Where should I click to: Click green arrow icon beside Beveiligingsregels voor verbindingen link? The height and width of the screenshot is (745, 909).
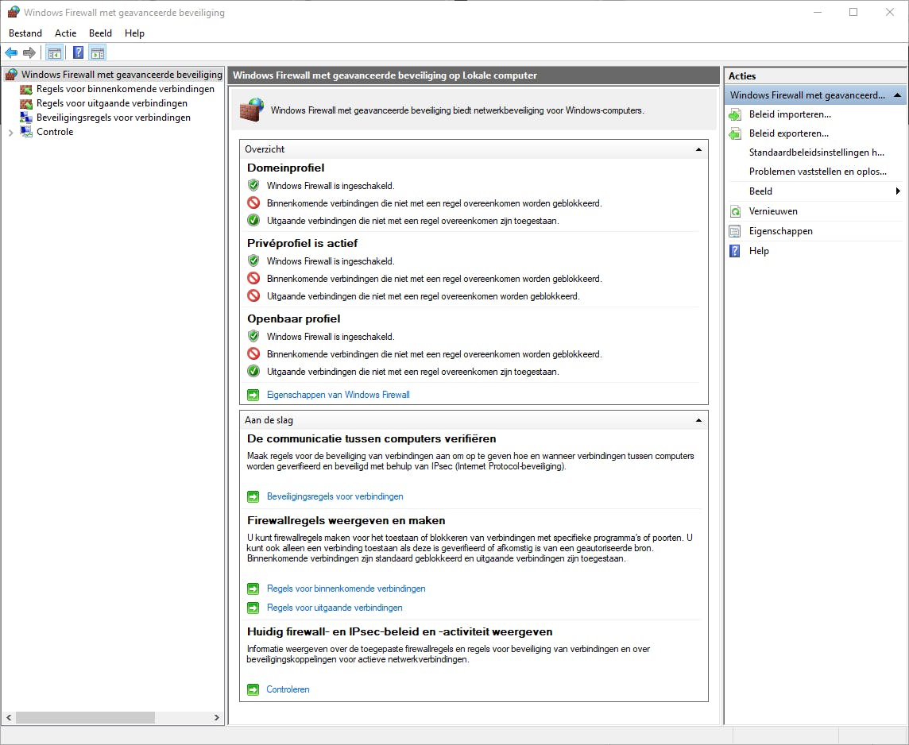[253, 496]
